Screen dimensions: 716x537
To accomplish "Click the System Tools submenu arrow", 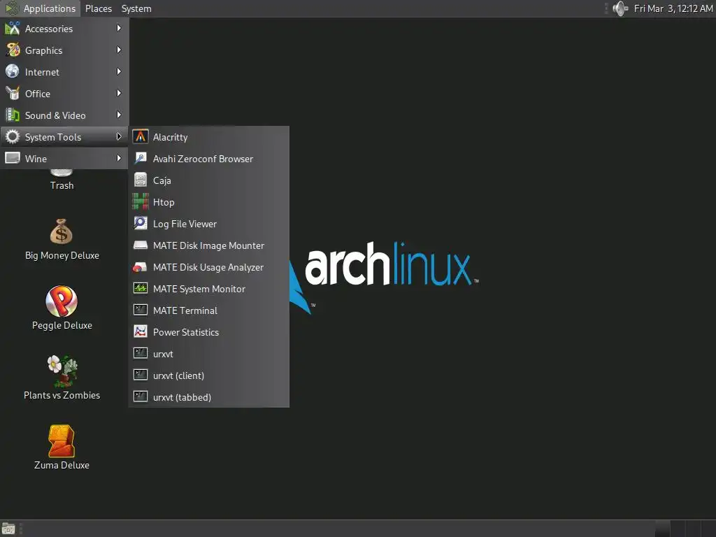I will point(119,136).
